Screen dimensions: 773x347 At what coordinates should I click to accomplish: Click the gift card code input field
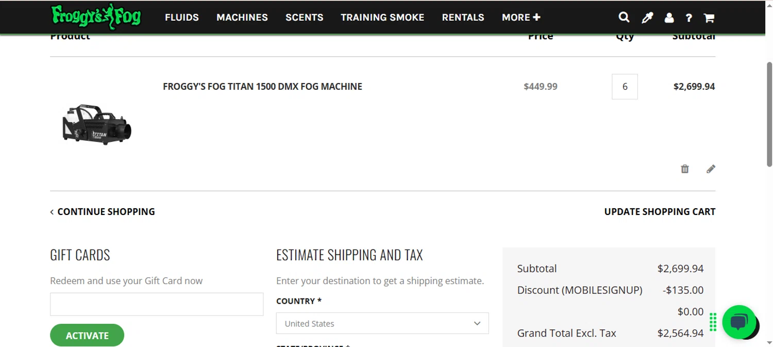[157, 304]
